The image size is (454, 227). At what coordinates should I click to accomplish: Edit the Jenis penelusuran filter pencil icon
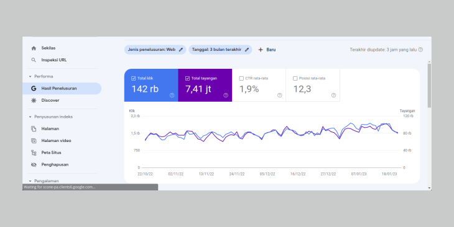tap(181, 50)
